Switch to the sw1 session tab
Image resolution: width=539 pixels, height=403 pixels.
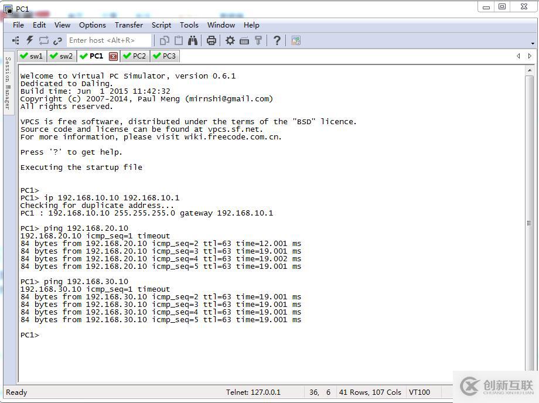(32, 56)
